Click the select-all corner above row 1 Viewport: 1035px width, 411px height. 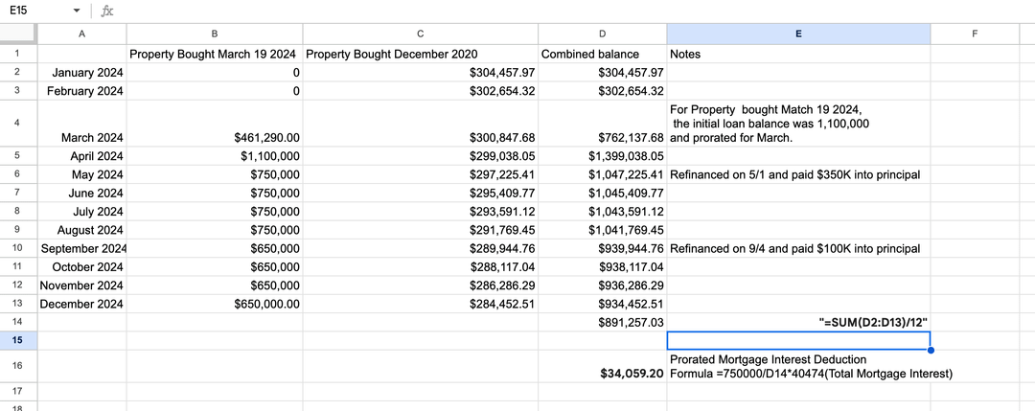pyautogui.click(x=17, y=34)
